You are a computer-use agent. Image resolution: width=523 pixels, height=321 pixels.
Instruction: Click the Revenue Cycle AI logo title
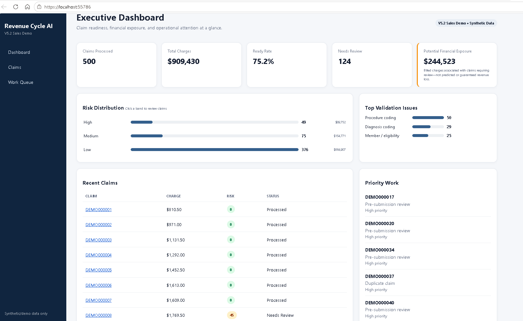click(28, 26)
